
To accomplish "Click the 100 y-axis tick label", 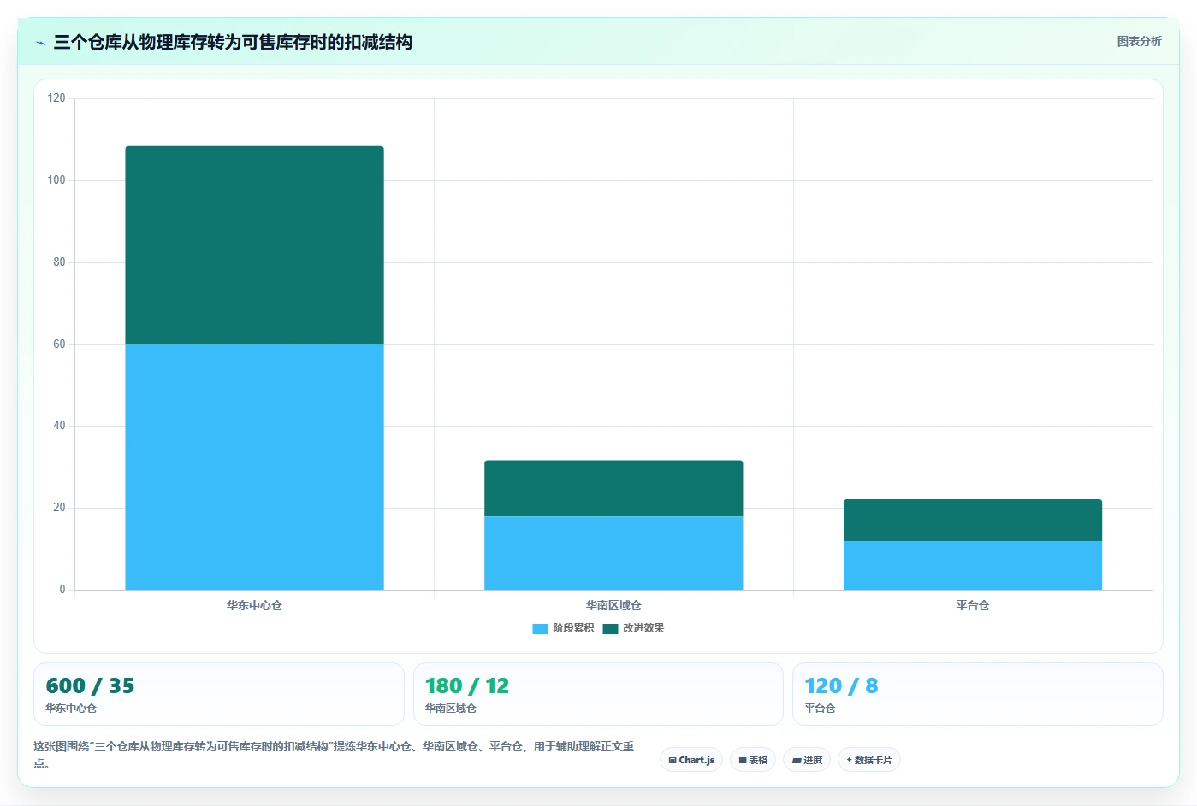I will (56, 180).
